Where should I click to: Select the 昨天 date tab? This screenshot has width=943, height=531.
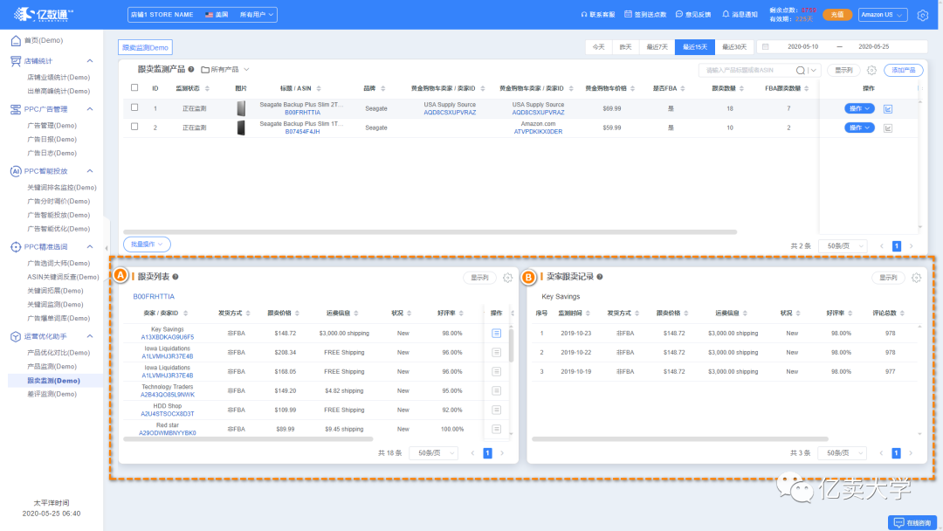pyautogui.click(x=625, y=47)
